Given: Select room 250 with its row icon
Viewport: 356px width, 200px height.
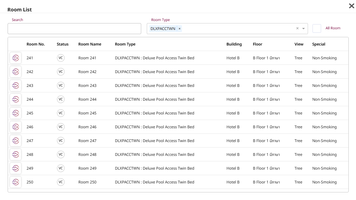Looking at the screenshot, I should [16, 182].
